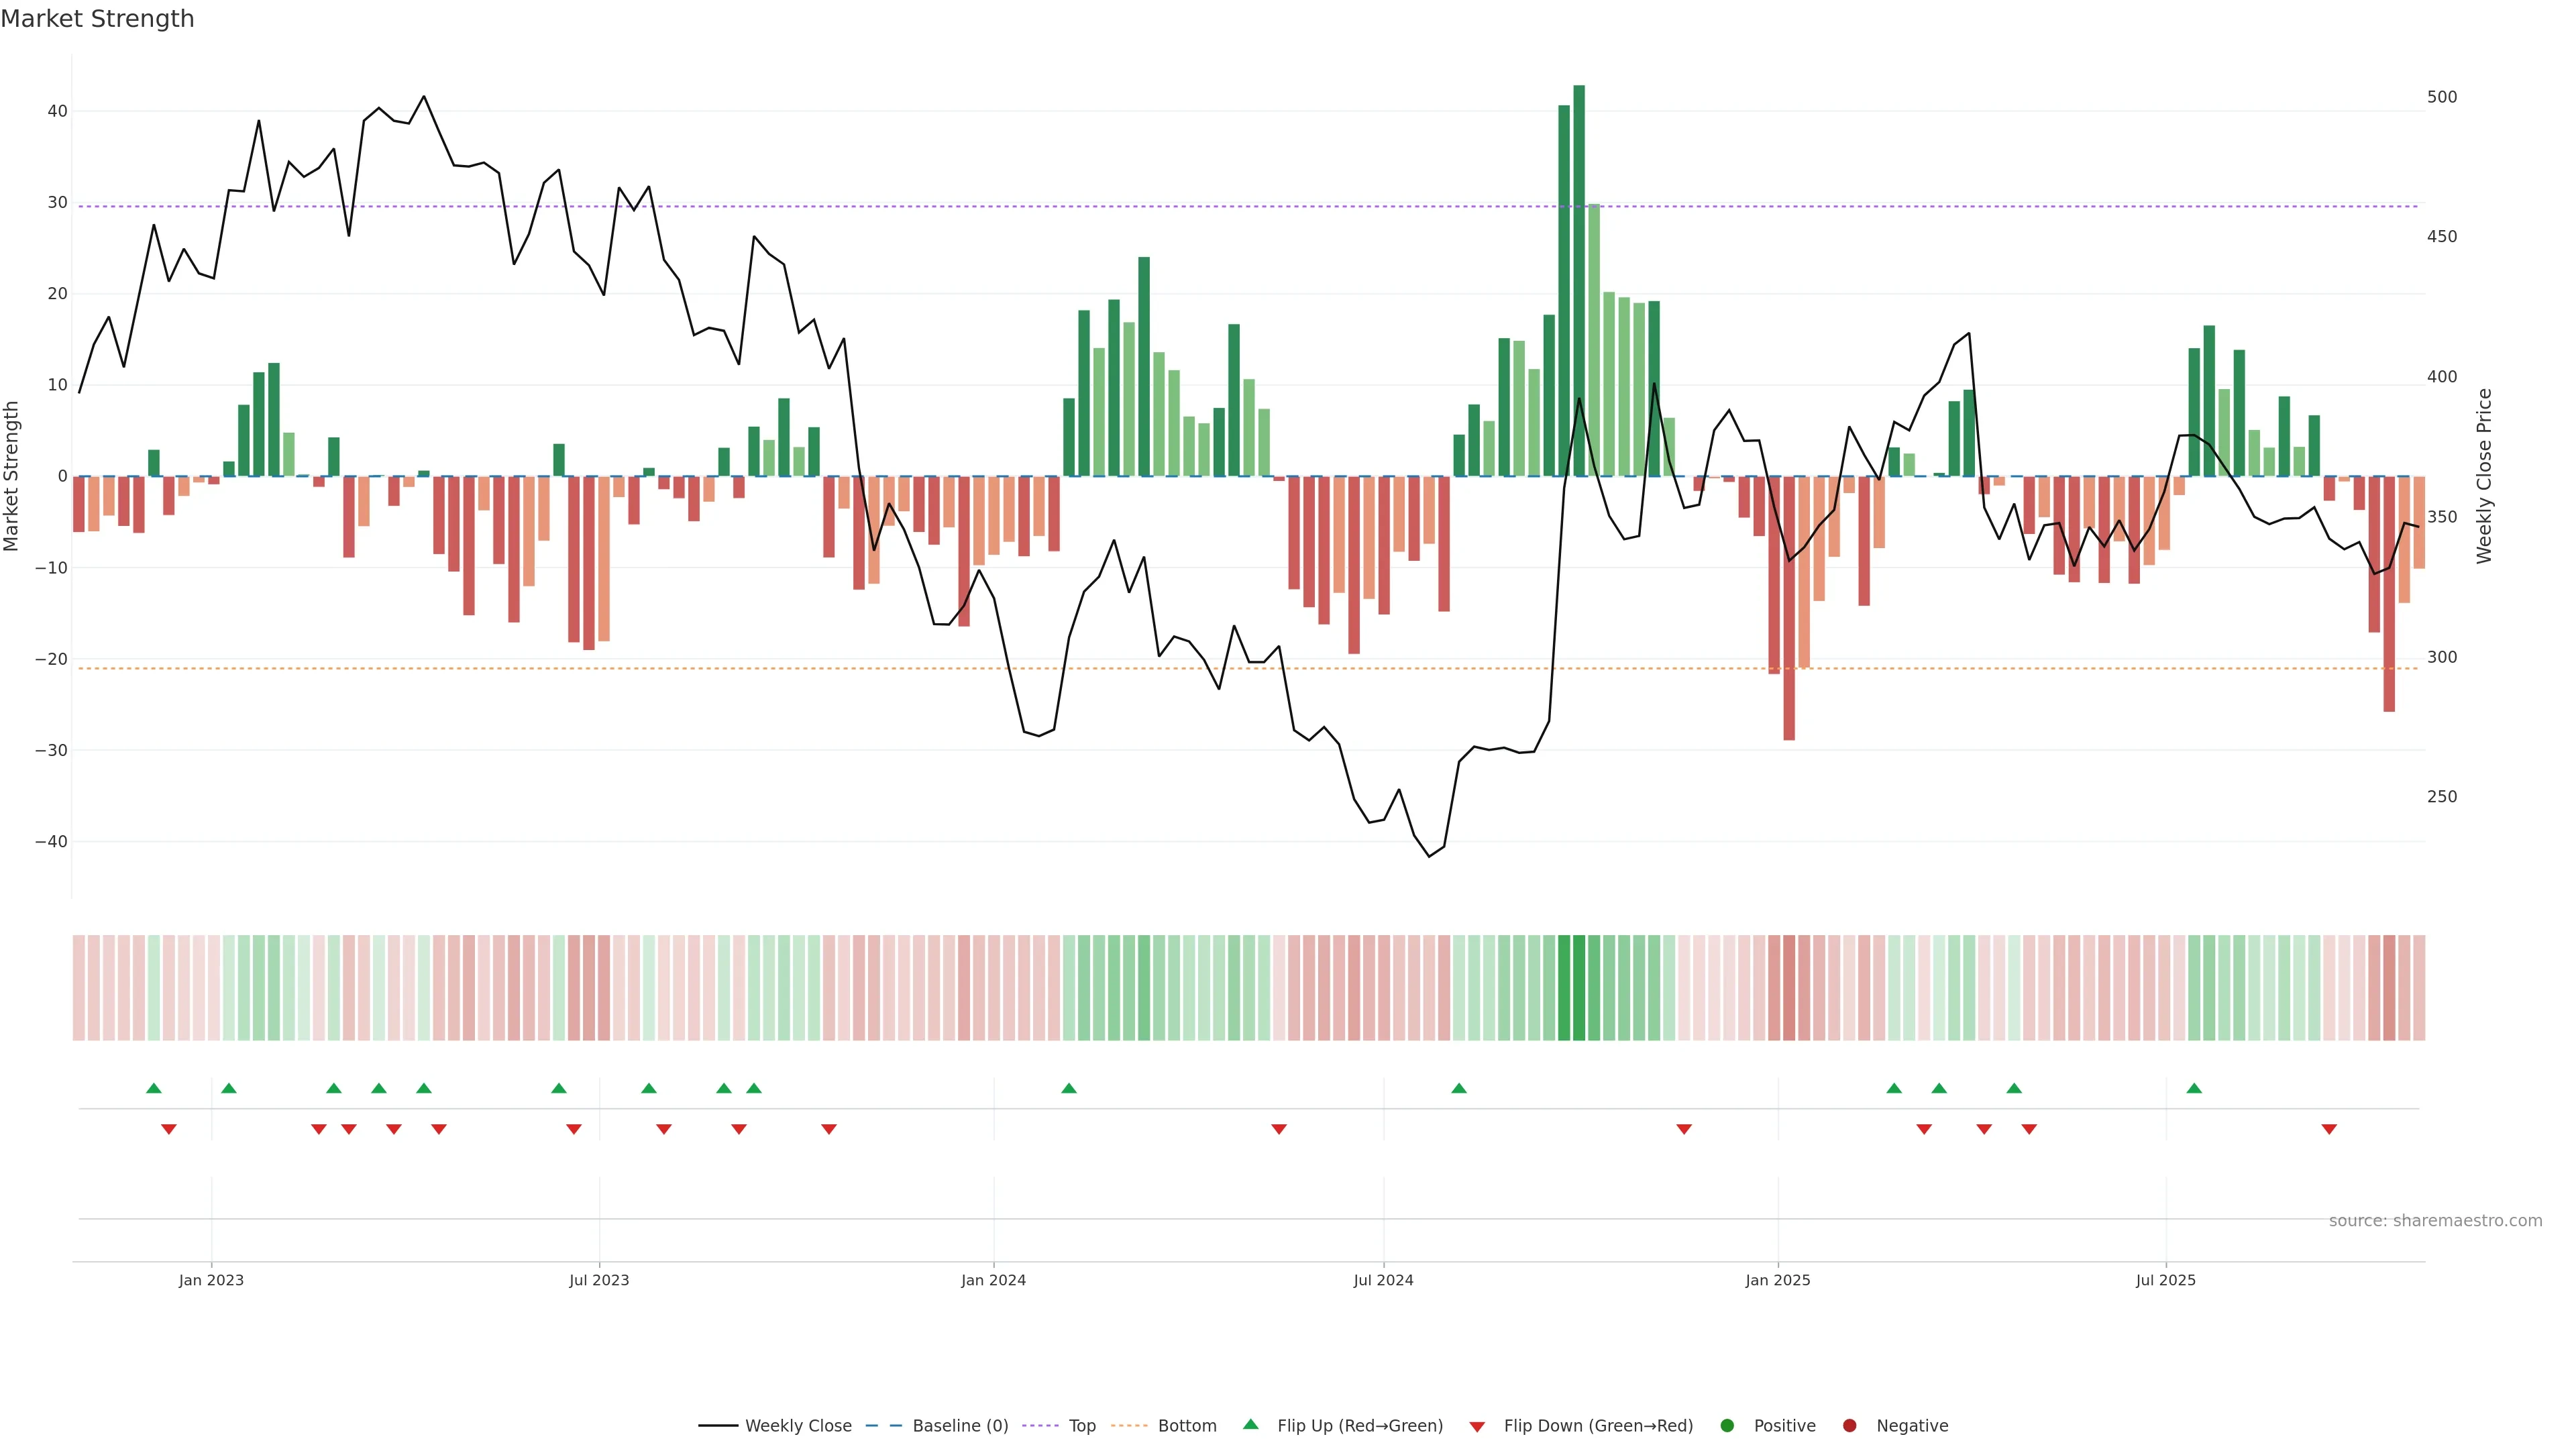Screen dimensions: 2576x1449
Task: Select the lone Flip Up marker after Jan 2024
Action: coord(1069,1088)
